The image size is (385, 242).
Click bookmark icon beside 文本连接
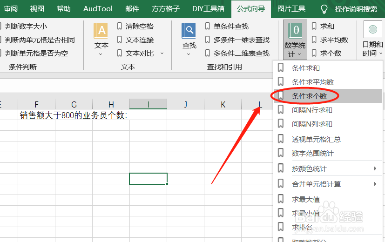pos(119,40)
